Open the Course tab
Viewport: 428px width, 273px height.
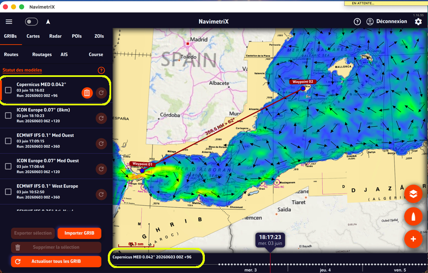click(96, 54)
